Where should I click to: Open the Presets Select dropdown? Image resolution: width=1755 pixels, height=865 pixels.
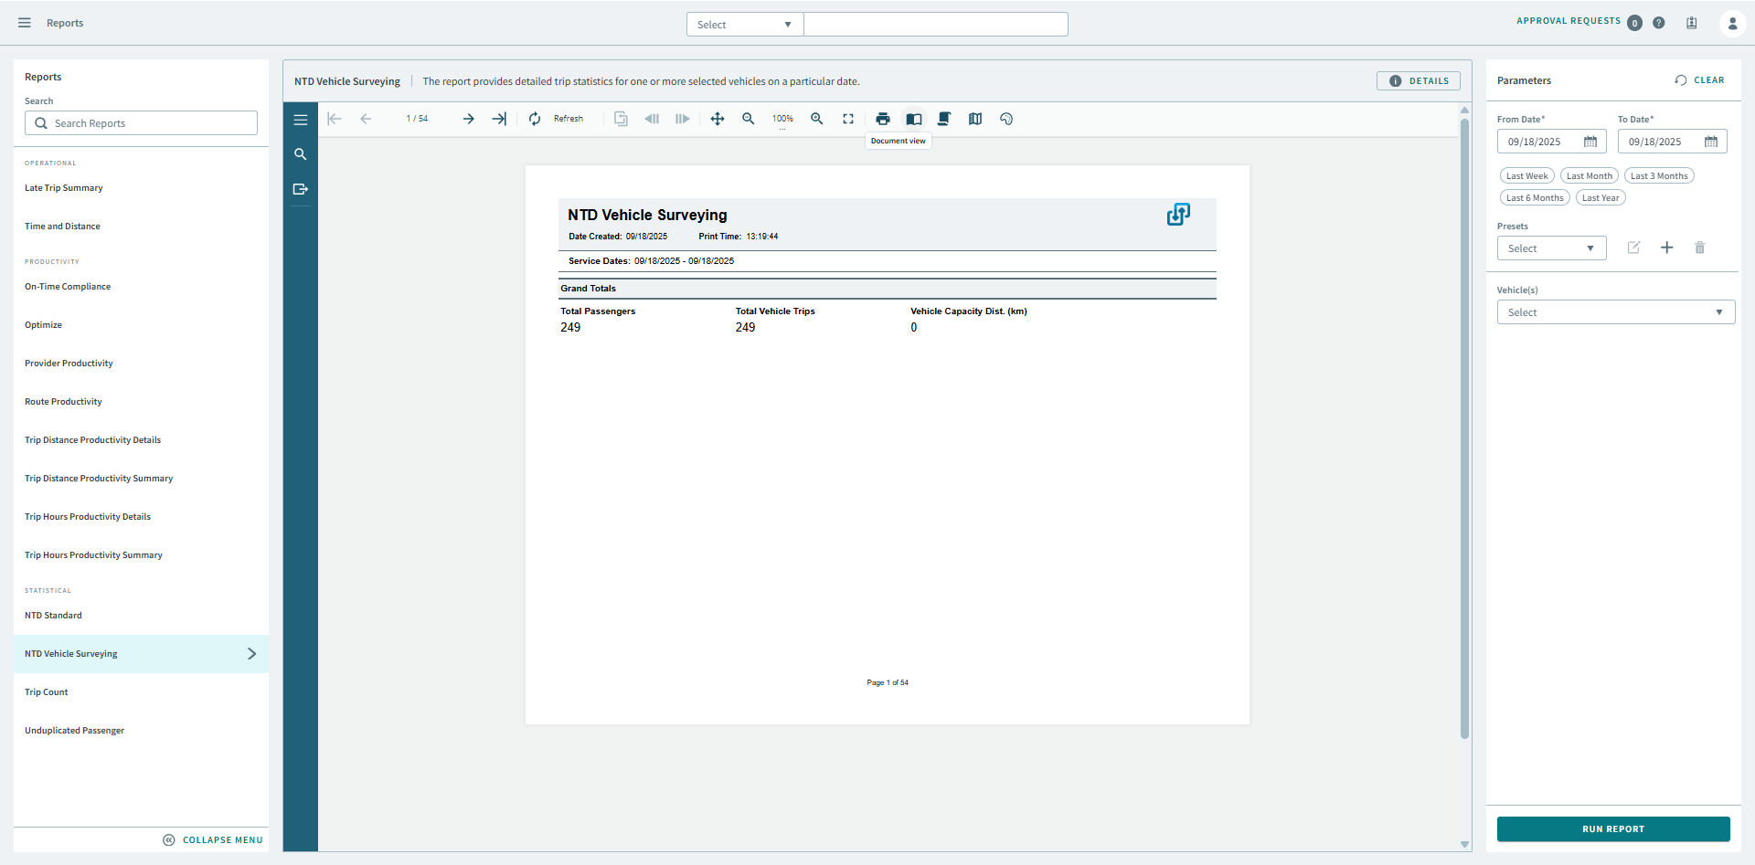[1551, 248]
